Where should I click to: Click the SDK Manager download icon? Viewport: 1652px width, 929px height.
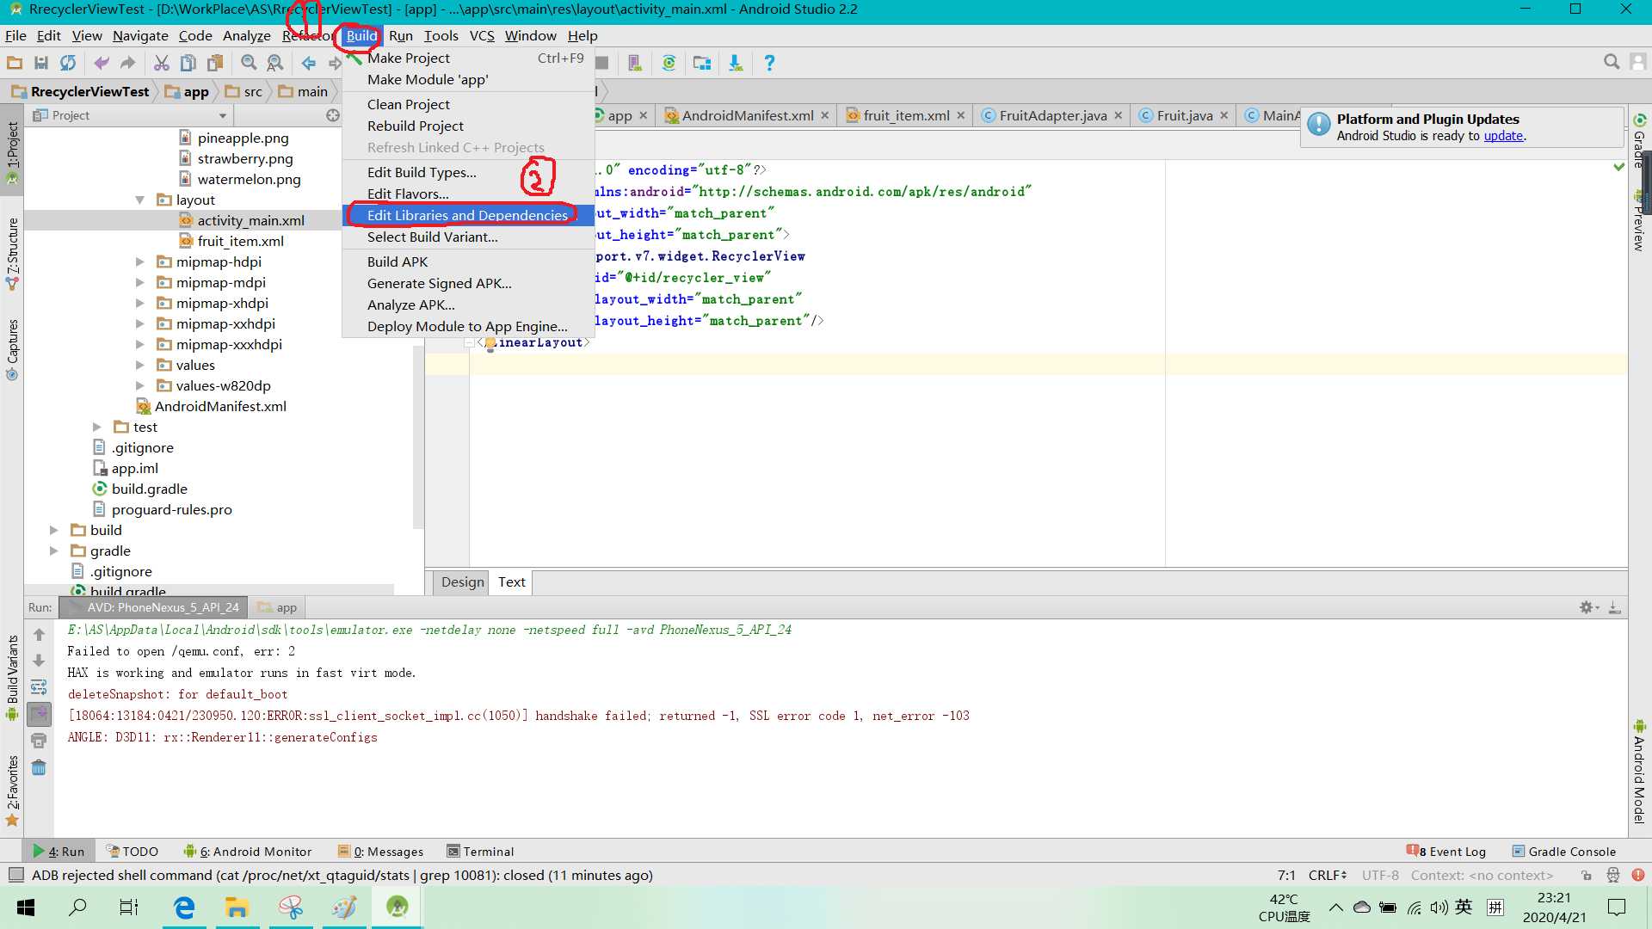point(736,63)
